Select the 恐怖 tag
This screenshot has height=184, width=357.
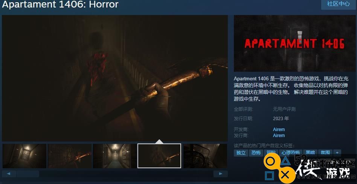click(x=256, y=153)
